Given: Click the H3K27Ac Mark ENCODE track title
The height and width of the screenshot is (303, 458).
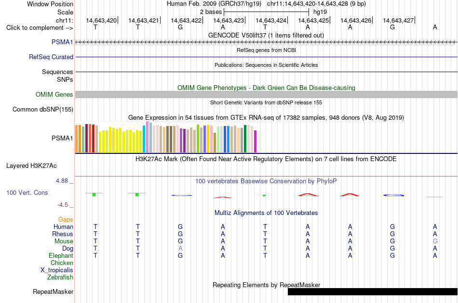Looking at the screenshot, I should coord(266,159).
